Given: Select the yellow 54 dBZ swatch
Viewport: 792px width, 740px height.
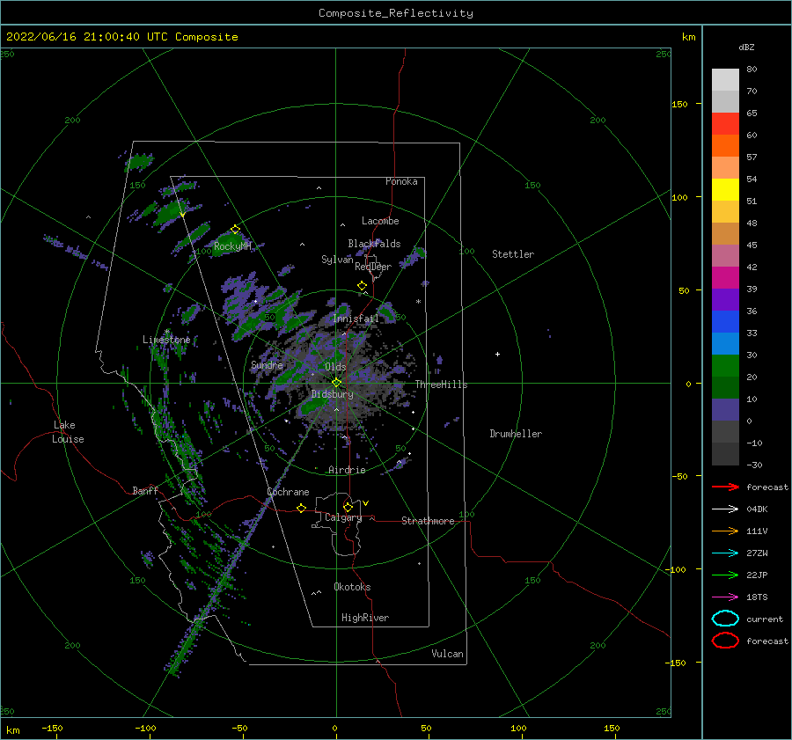Looking at the screenshot, I should tap(725, 189).
